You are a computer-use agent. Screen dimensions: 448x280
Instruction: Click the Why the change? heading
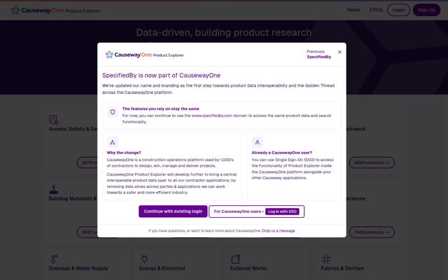(x=124, y=152)
